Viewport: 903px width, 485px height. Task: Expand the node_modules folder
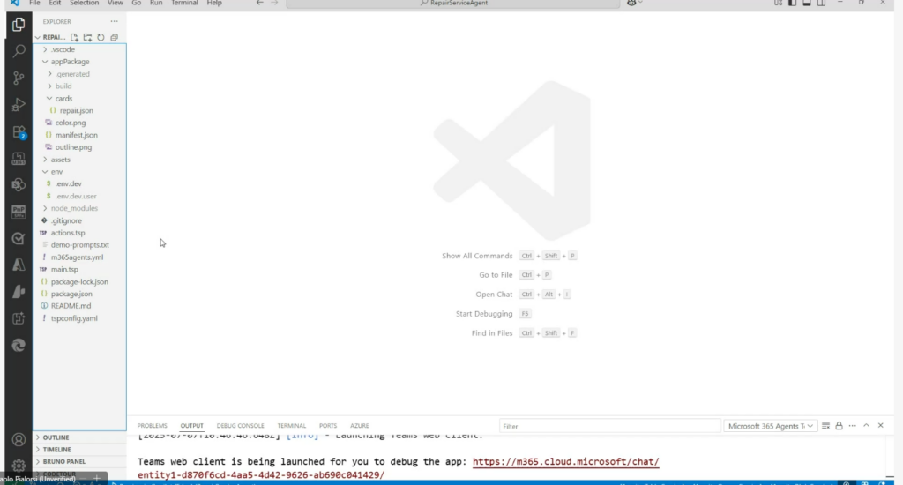point(74,208)
